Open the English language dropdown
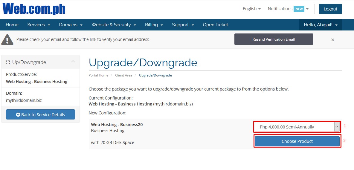Image resolution: width=354 pixels, height=170 pixels. pyautogui.click(x=252, y=9)
